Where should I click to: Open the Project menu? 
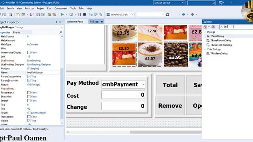(40, 8)
